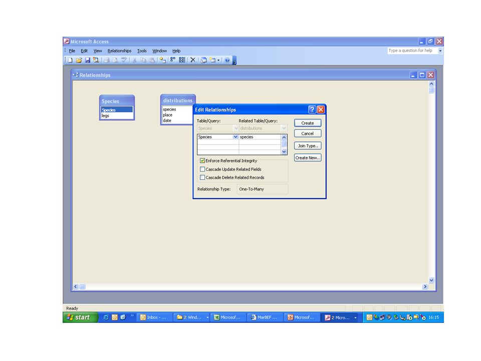Check Cascade Delete Related Records
This screenshot has height=361, width=481.
click(202, 177)
